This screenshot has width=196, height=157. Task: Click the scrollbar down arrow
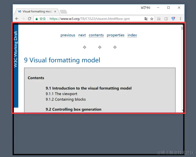[x=182, y=110]
